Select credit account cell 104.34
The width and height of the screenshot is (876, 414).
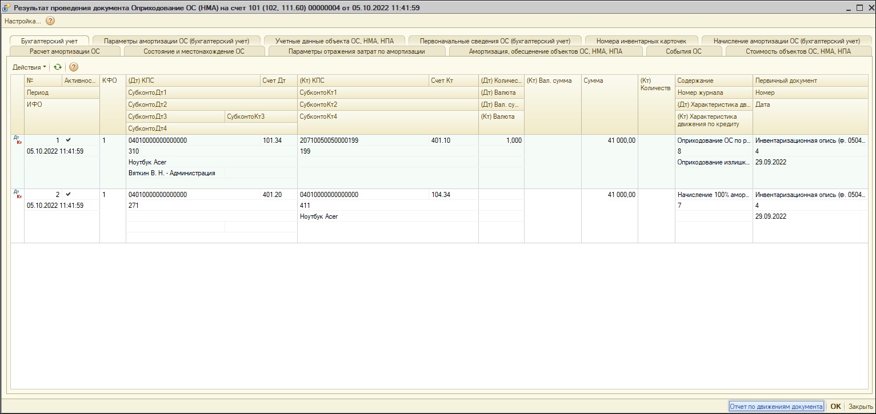pos(454,195)
